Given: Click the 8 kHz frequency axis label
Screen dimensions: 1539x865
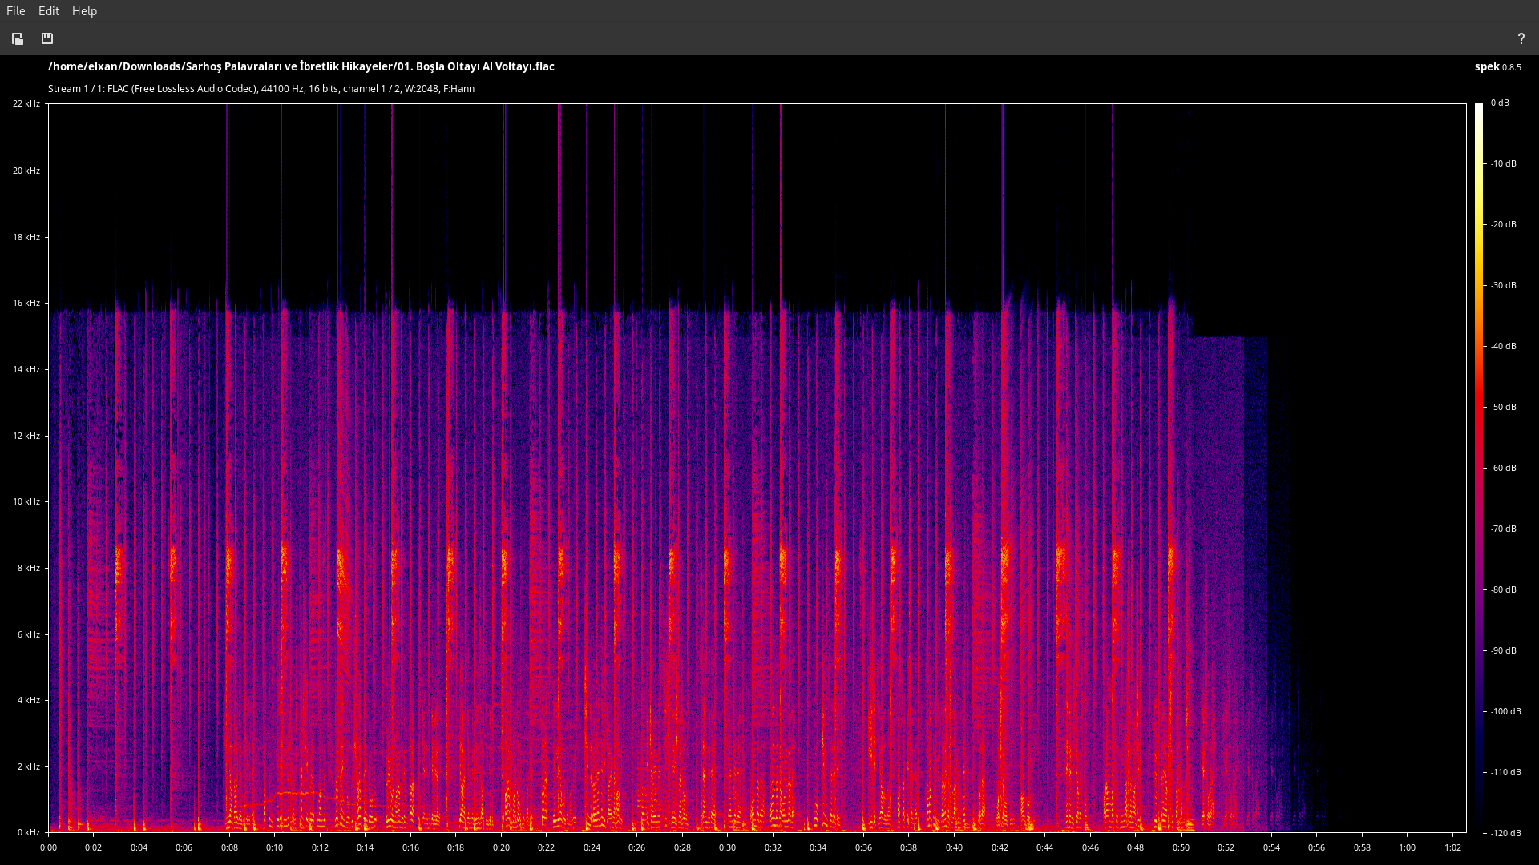Looking at the screenshot, I should click(x=28, y=568).
